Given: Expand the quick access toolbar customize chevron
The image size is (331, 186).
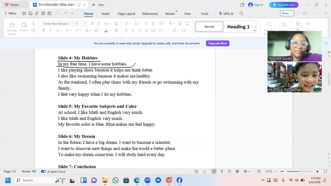Looking at the screenshot, I should click(x=72, y=13).
